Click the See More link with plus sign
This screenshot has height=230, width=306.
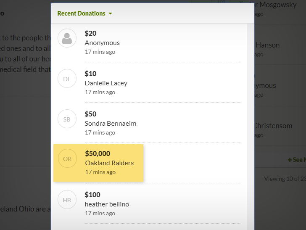[297, 160]
